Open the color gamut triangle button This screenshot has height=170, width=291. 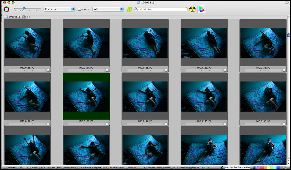[x=202, y=9]
